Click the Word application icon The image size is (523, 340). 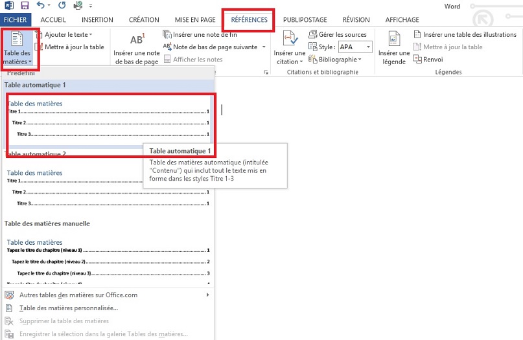pyautogui.click(x=9, y=5)
